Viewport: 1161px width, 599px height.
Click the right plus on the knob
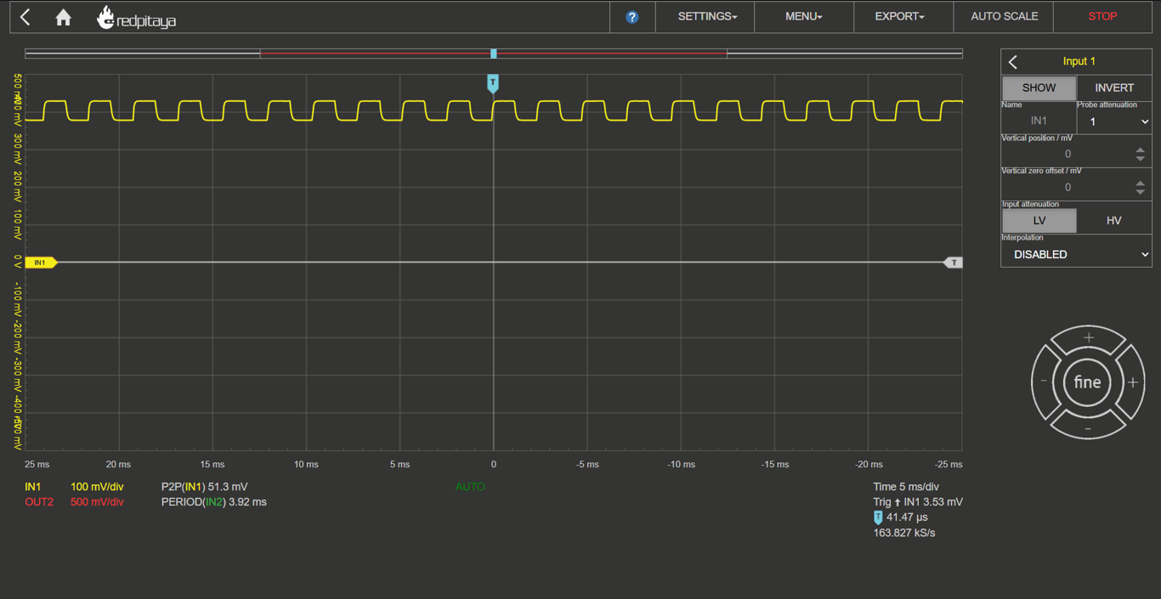(1132, 382)
